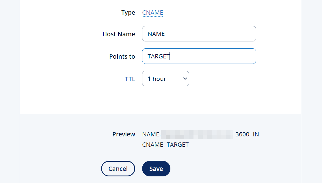This screenshot has width=322, height=183.
Task: Click the IN class text in the preview
Action: pos(256,134)
